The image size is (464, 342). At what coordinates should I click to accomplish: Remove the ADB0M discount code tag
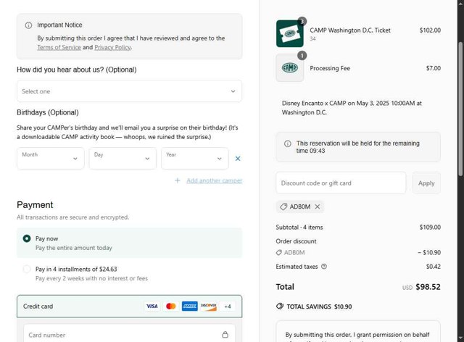(x=318, y=207)
